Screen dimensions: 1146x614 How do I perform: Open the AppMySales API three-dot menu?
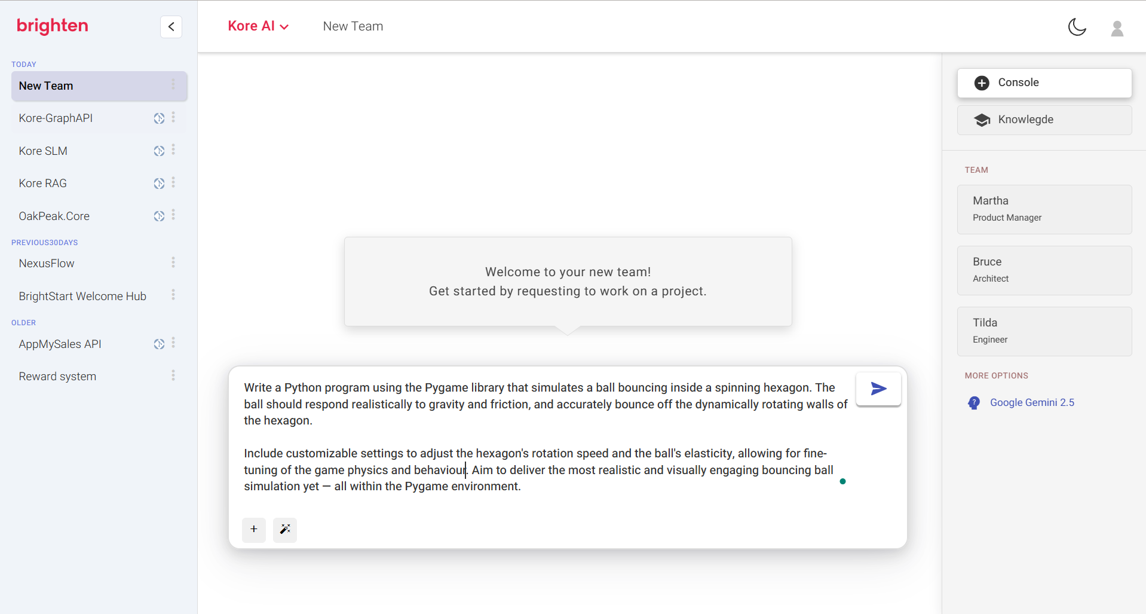(x=173, y=343)
